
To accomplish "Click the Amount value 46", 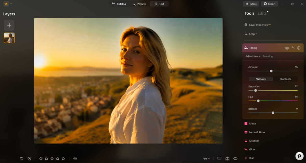I will click(x=296, y=67).
